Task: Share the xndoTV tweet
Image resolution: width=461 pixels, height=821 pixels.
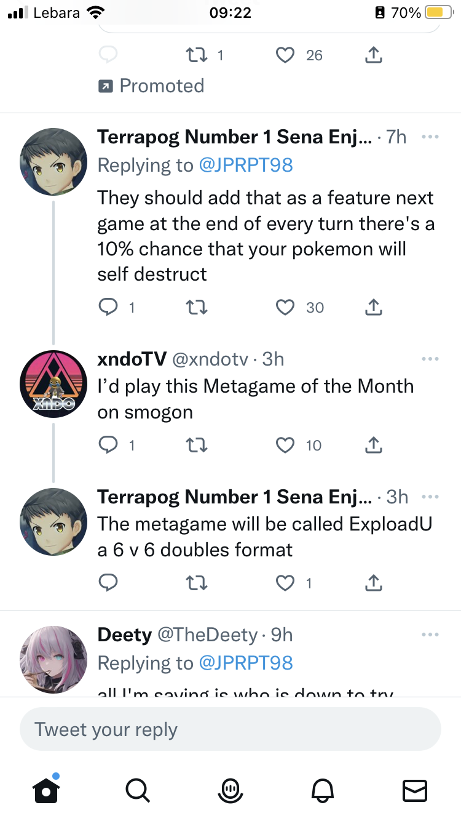Action: (373, 445)
